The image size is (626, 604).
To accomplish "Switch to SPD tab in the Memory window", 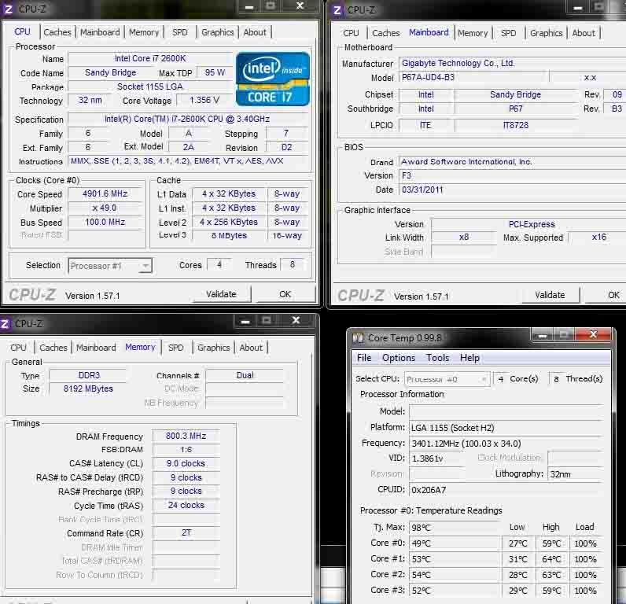I will (x=175, y=348).
